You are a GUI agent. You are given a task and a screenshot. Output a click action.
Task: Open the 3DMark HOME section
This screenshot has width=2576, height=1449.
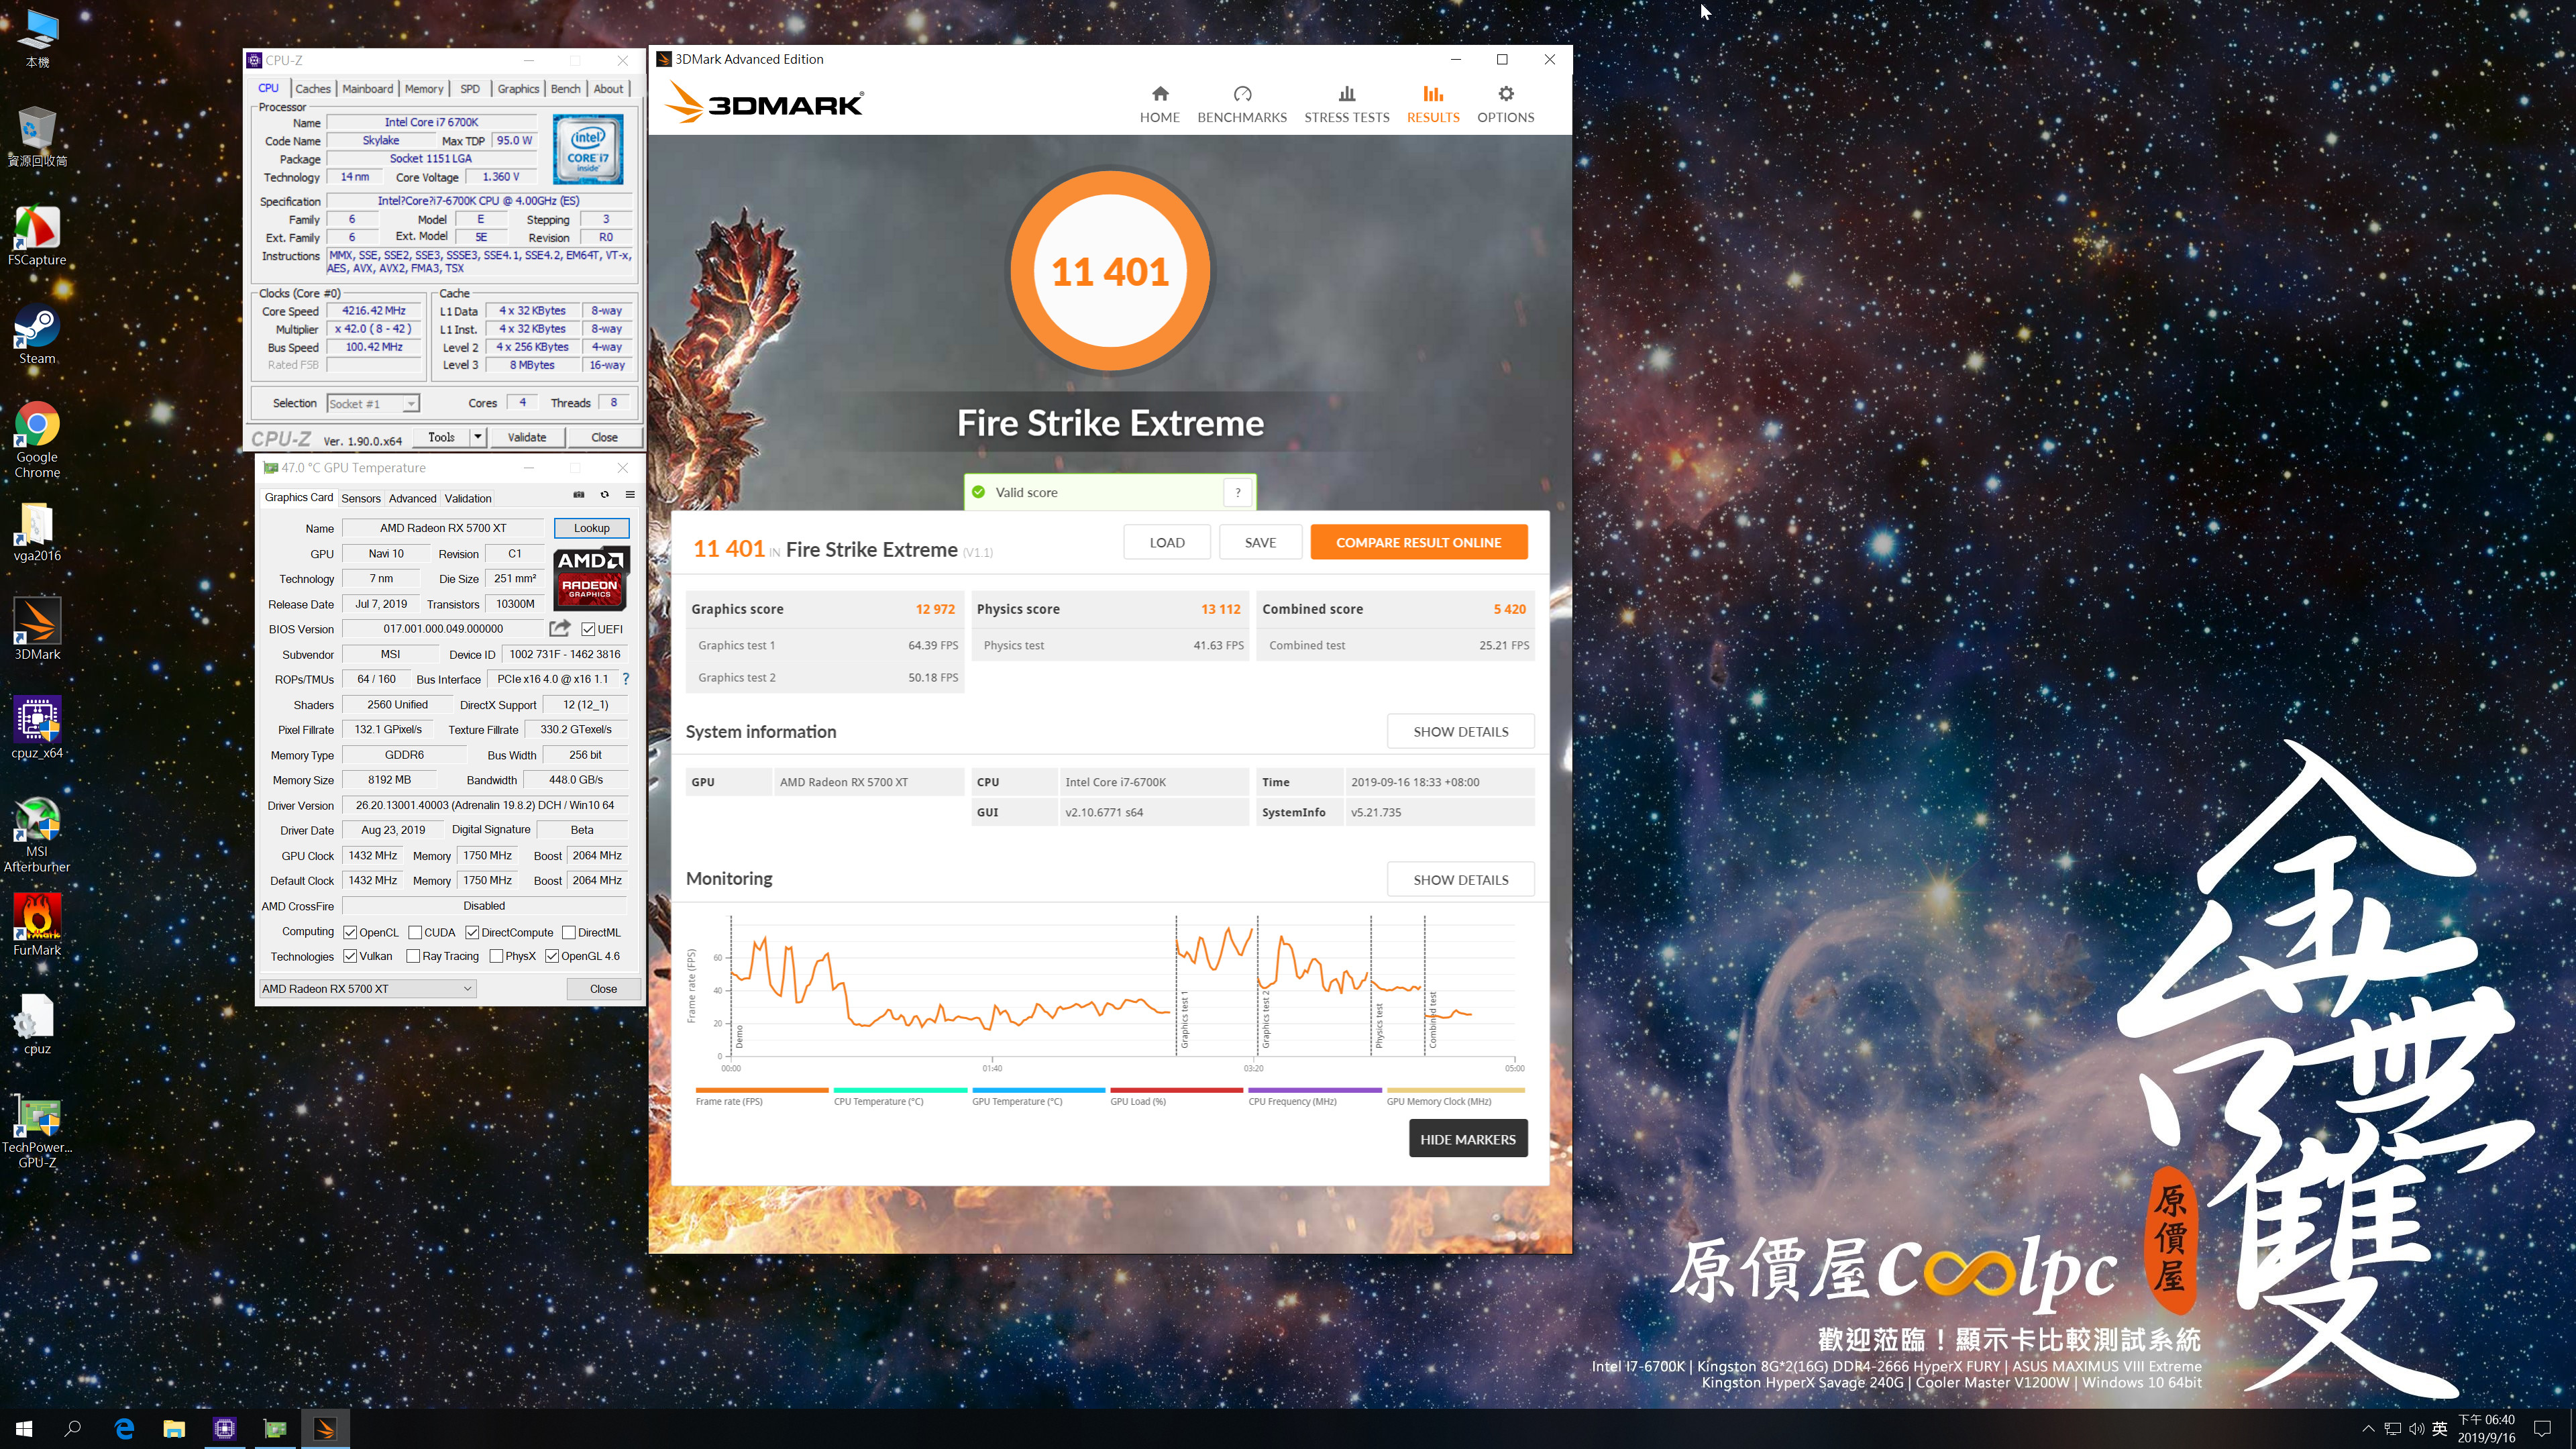(x=1159, y=104)
